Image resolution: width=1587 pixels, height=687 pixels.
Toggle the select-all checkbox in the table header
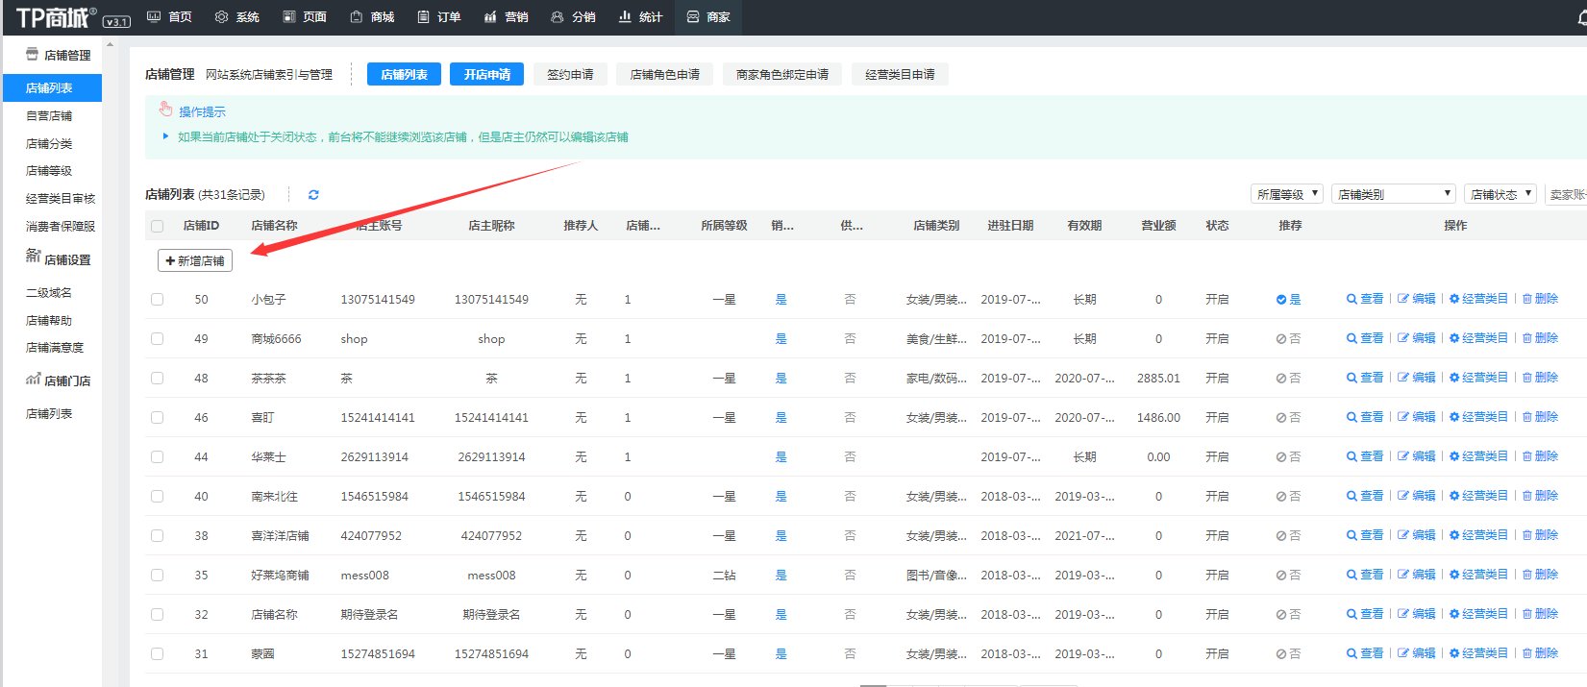pos(158,227)
